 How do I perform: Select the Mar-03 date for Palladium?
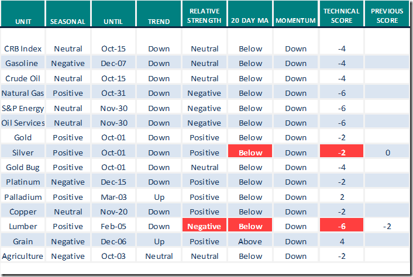tap(113, 197)
